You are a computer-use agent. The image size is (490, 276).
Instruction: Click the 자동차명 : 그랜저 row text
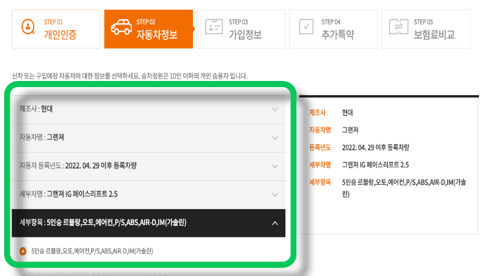tap(42, 137)
